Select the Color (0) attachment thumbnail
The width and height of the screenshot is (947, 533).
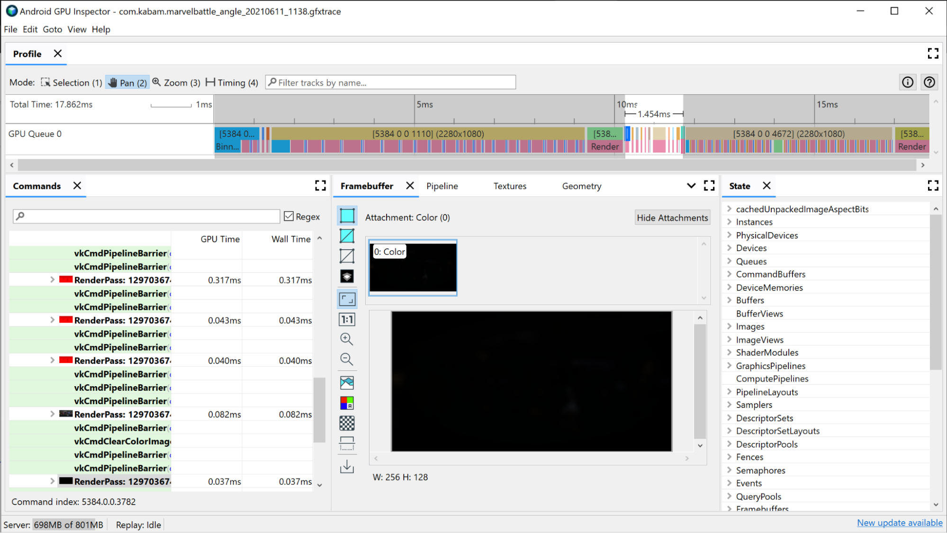point(413,268)
